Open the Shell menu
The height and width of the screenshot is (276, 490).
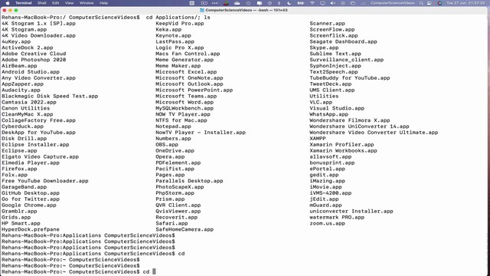coord(42,3)
